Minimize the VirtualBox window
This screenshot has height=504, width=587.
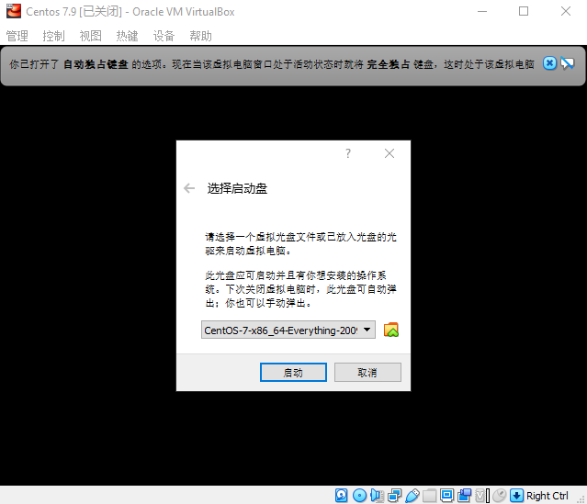click(482, 12)
